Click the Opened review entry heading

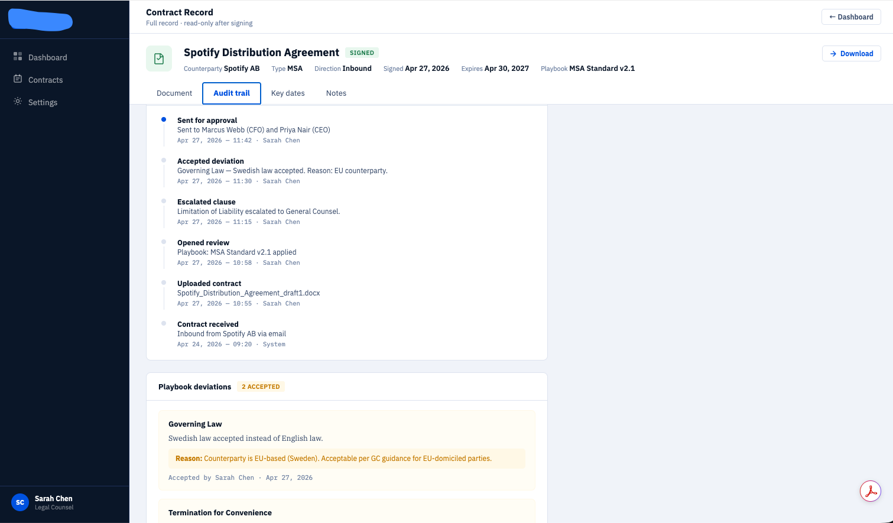[x=203, y=242]
